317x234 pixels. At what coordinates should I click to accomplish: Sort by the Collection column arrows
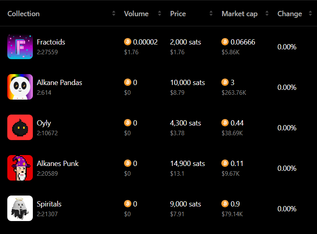tap(114, 13)
